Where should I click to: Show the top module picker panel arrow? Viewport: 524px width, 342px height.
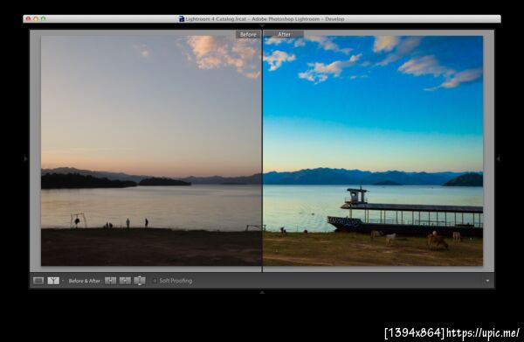(x=262, y=25)
